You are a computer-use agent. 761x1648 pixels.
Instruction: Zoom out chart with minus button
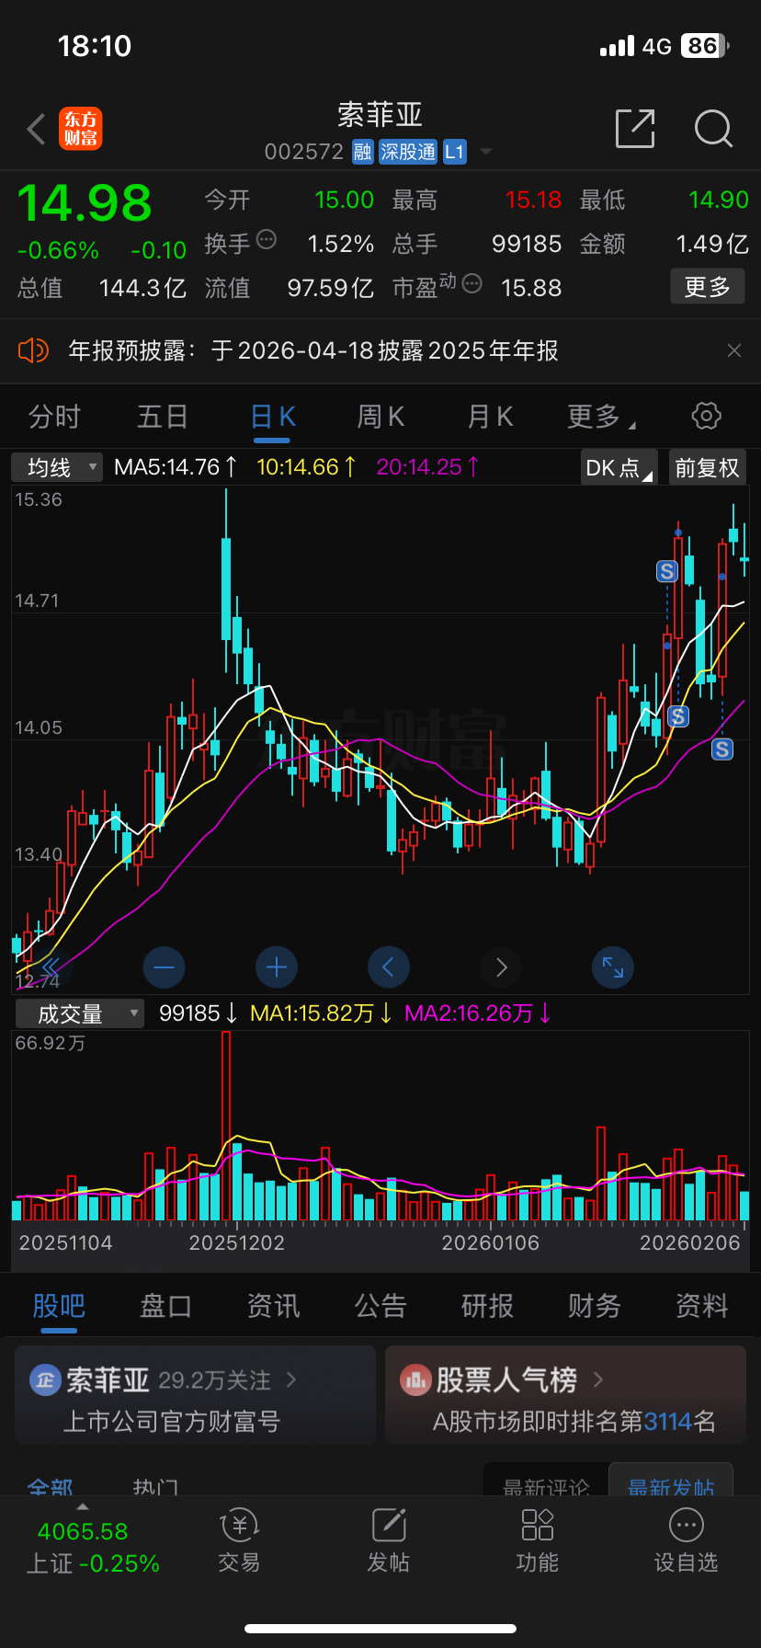pyautogui.click(x=165, y=967)
